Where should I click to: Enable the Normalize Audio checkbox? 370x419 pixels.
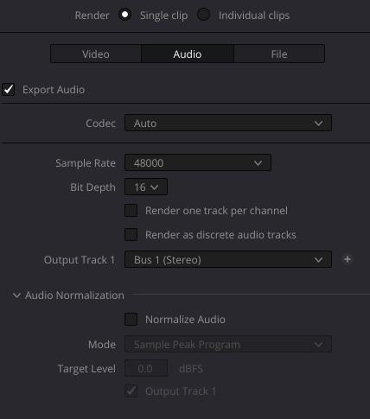(x=131, y=320)
